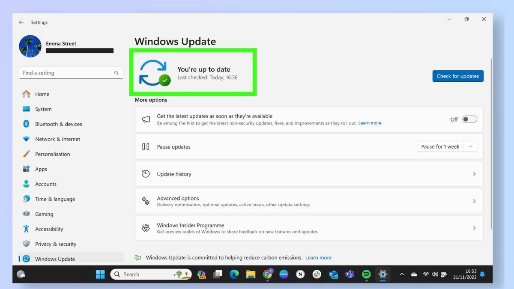The height and width of the screenshot is (289, 514).
Task: Toggle on getting latest updates as available
Action: (469, 119)
